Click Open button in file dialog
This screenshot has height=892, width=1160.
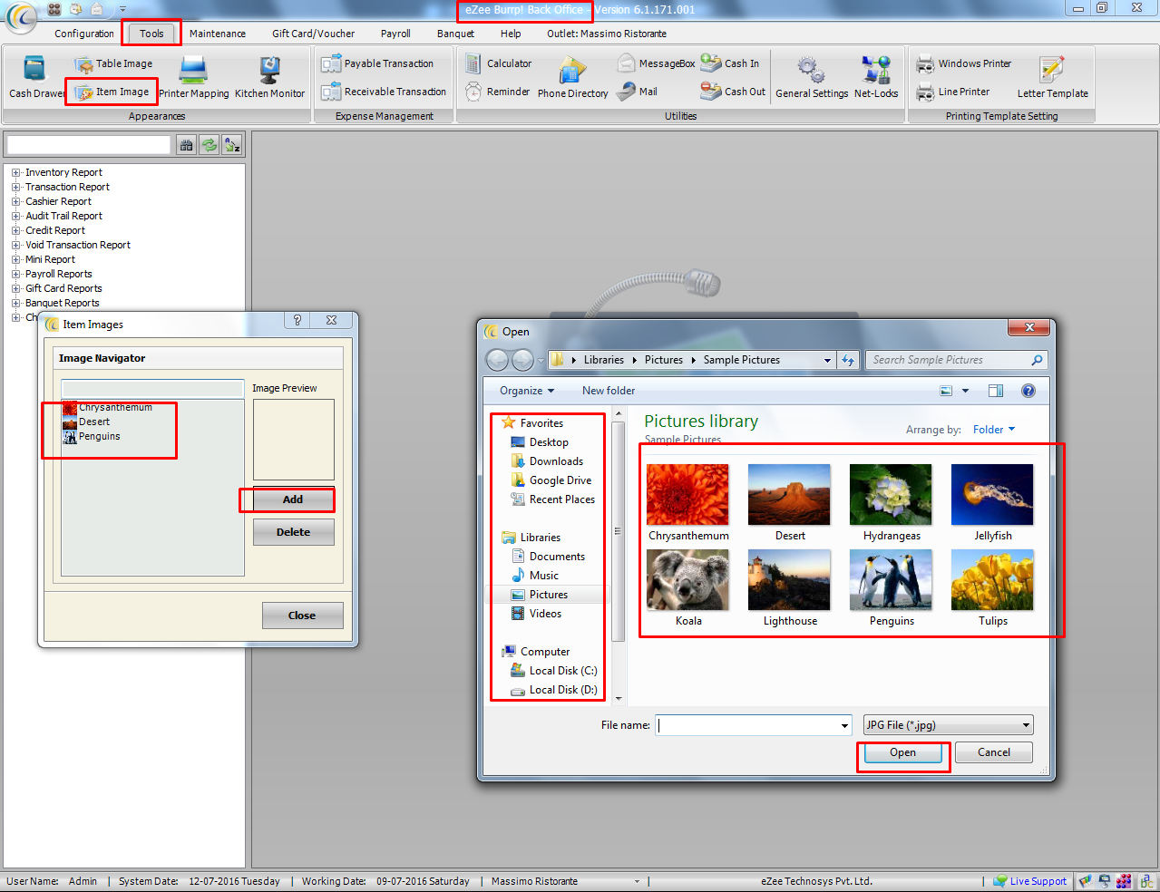click(902, 752)
